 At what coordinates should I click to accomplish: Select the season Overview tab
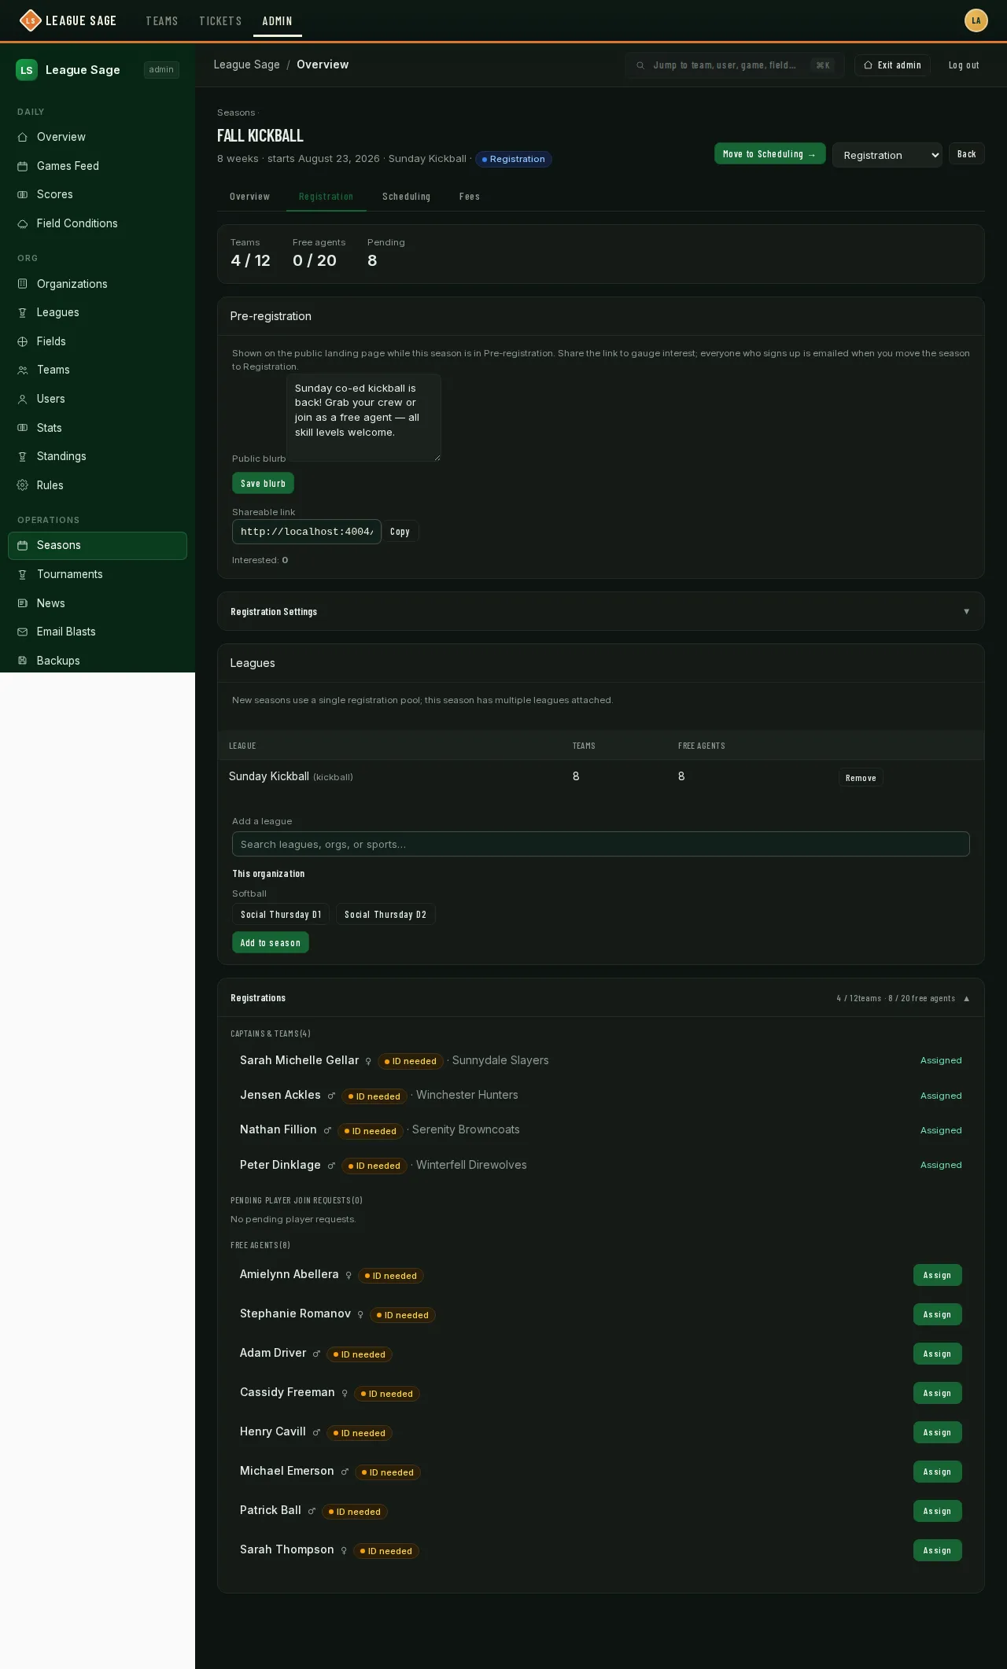pos(249,197)
